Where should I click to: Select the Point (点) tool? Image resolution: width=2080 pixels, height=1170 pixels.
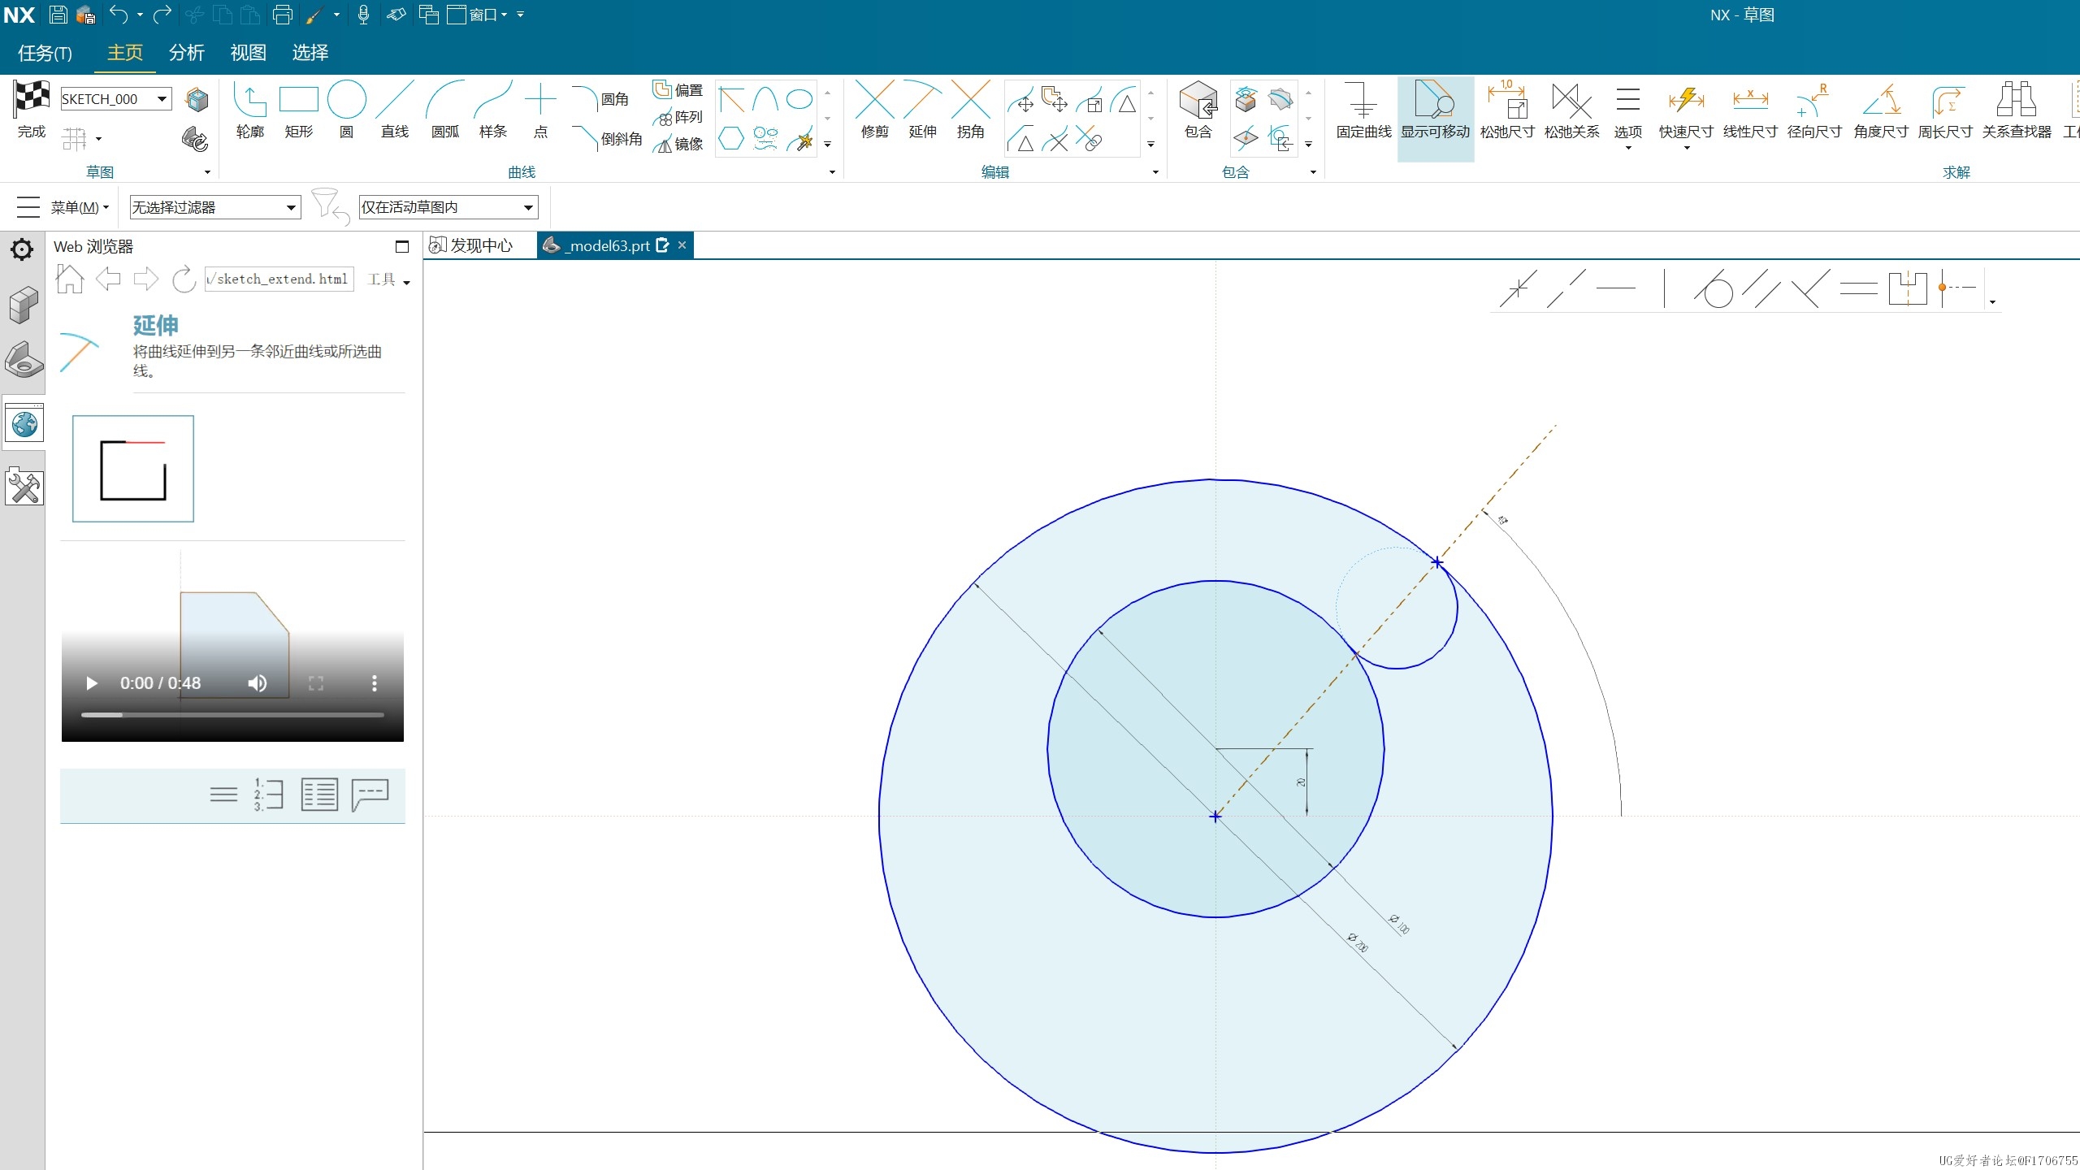540,110
